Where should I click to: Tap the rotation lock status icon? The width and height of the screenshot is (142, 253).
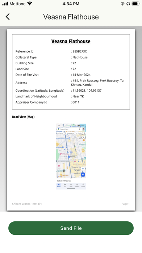[122, 4]
